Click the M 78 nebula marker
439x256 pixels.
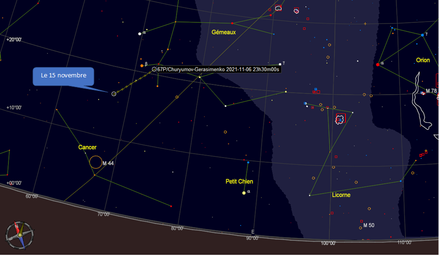point(423,93)
